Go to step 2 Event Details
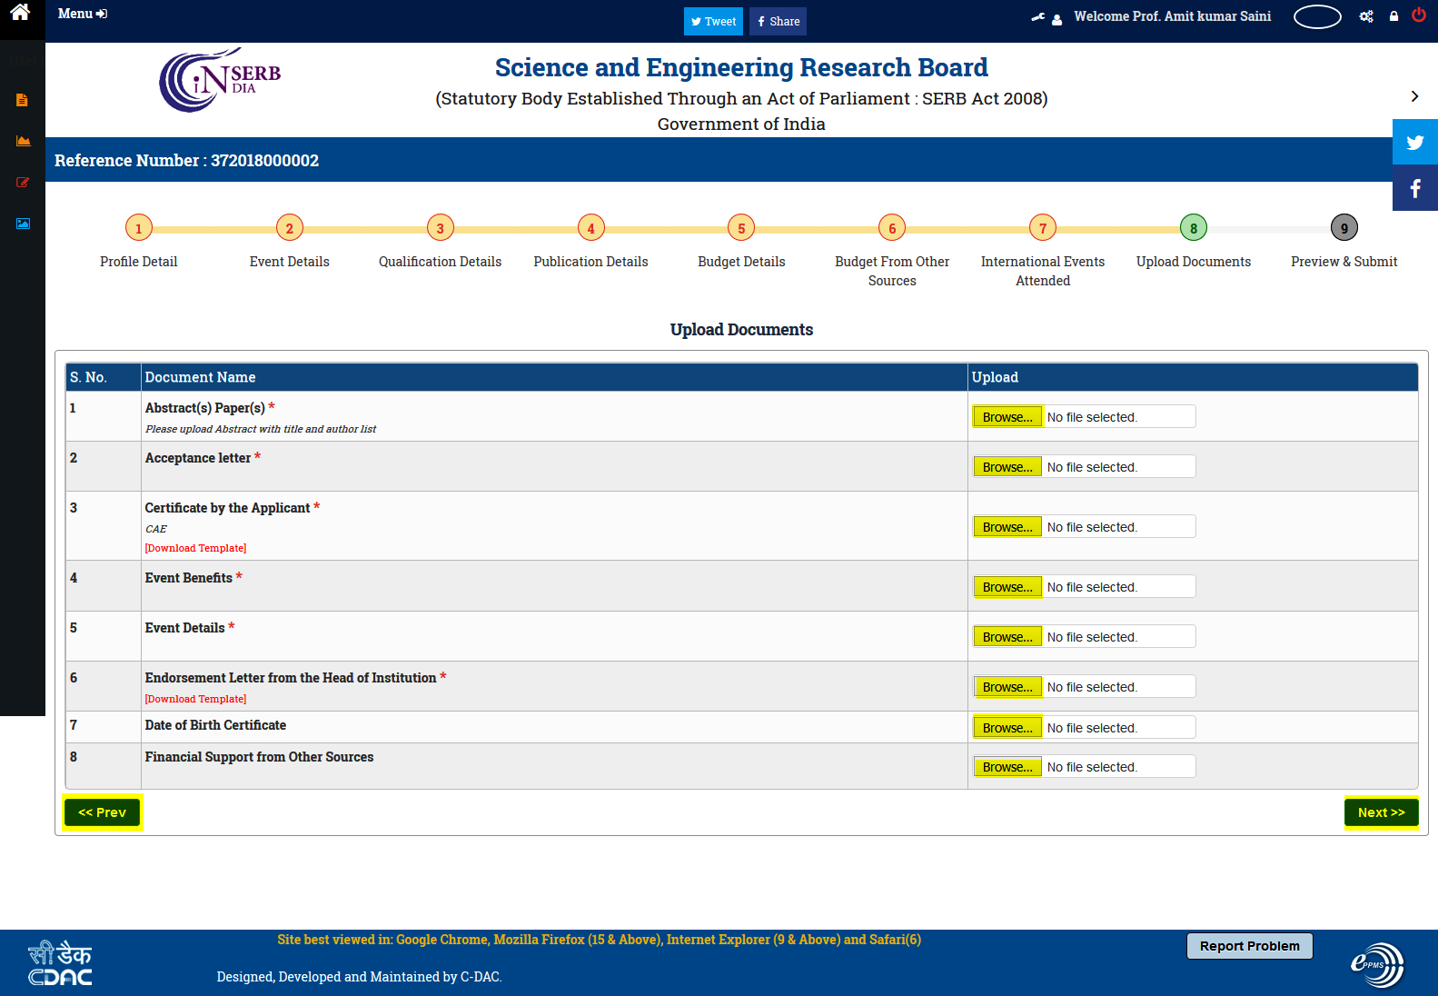The height and width of the screenshot is (996, 1438). (289, 228)
